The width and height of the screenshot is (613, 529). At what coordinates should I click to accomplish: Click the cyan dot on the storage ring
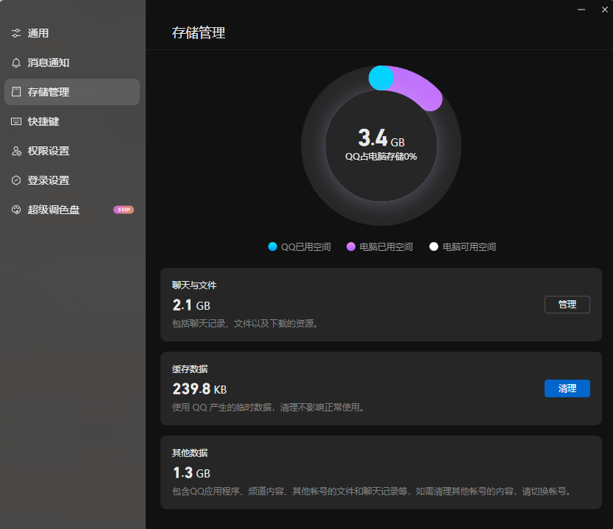click(380, 78)
